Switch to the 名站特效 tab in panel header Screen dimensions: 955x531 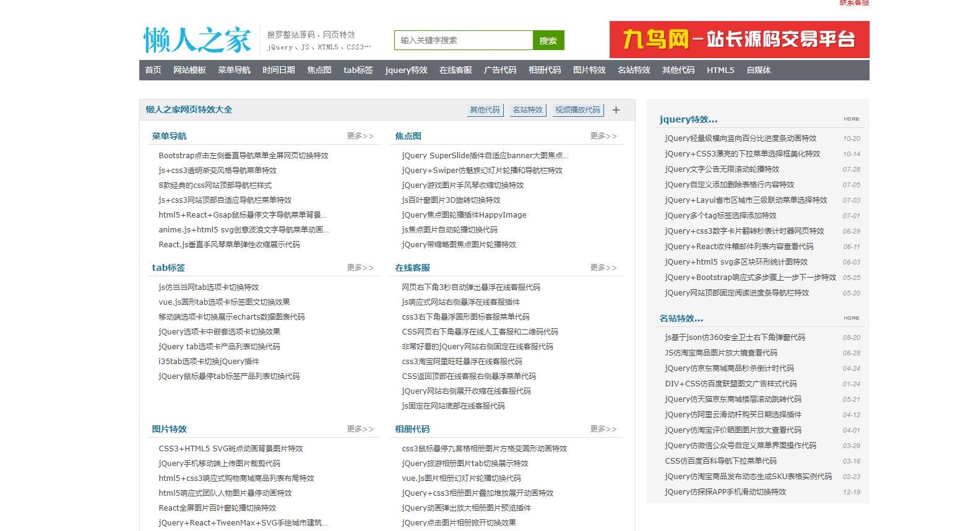(527, 110)
